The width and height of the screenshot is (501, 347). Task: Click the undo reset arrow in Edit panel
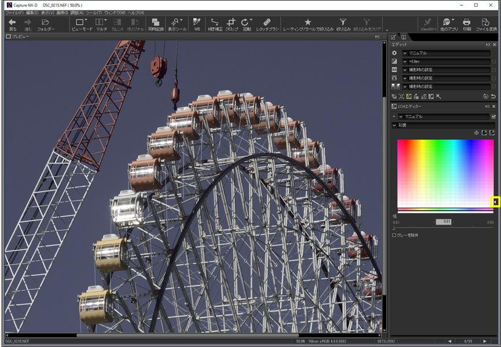coord(493,97)
